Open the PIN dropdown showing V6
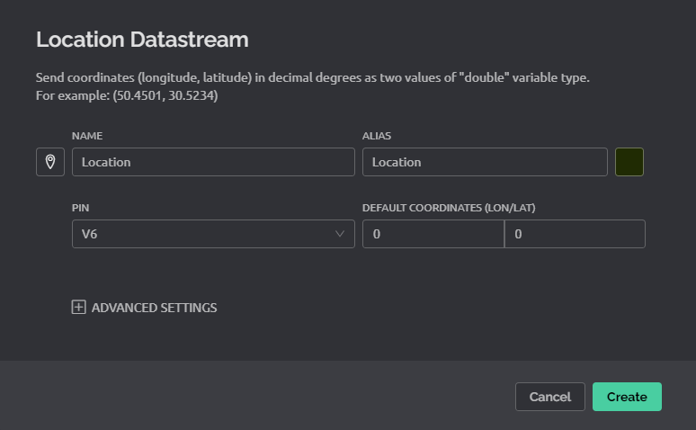The width and height of the screenshot is (696, 430). click(x=213, y=234)
